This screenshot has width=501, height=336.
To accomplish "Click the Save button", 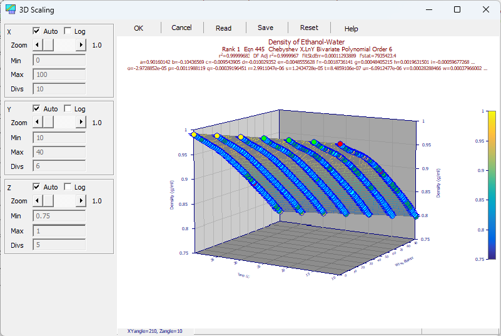I will (x=266, y=28).
